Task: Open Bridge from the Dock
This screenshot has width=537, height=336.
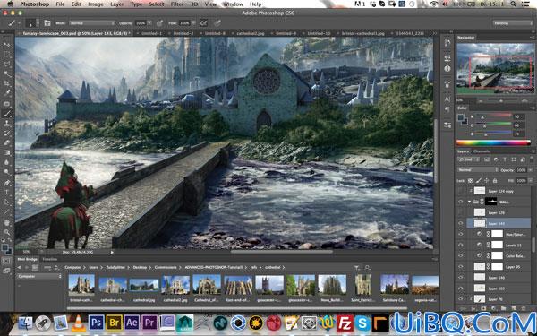Action: (114, 323)
